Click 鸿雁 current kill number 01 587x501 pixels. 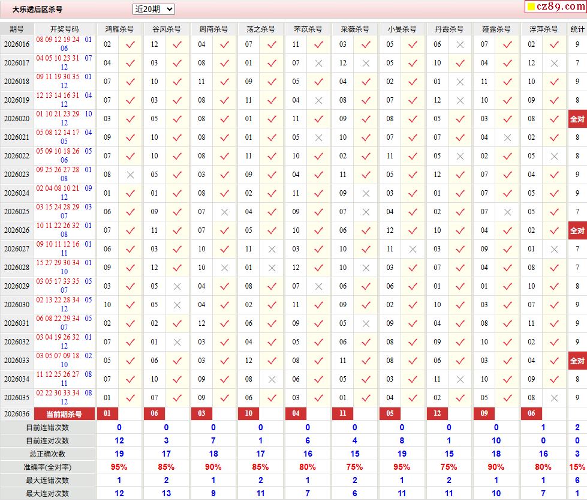pos(107,414)
